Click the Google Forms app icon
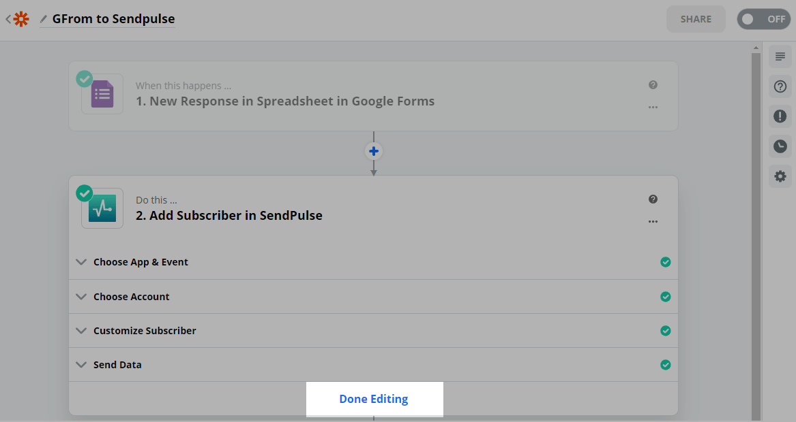The height and width of the screenshot is (422, 796). pyautogui.click(x=102, y=94)
